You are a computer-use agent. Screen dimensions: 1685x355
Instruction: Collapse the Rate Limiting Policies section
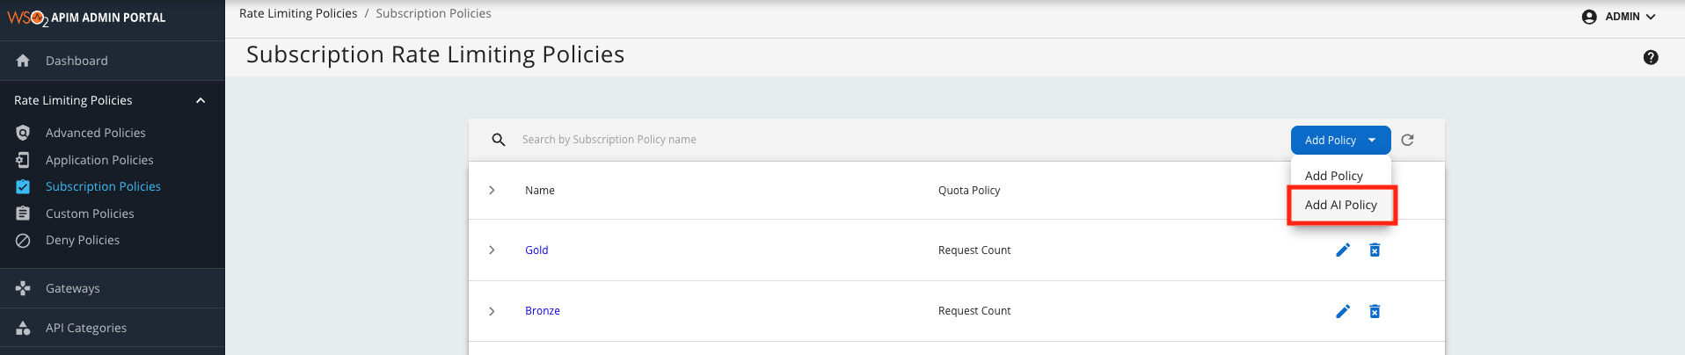coord(201,100)
